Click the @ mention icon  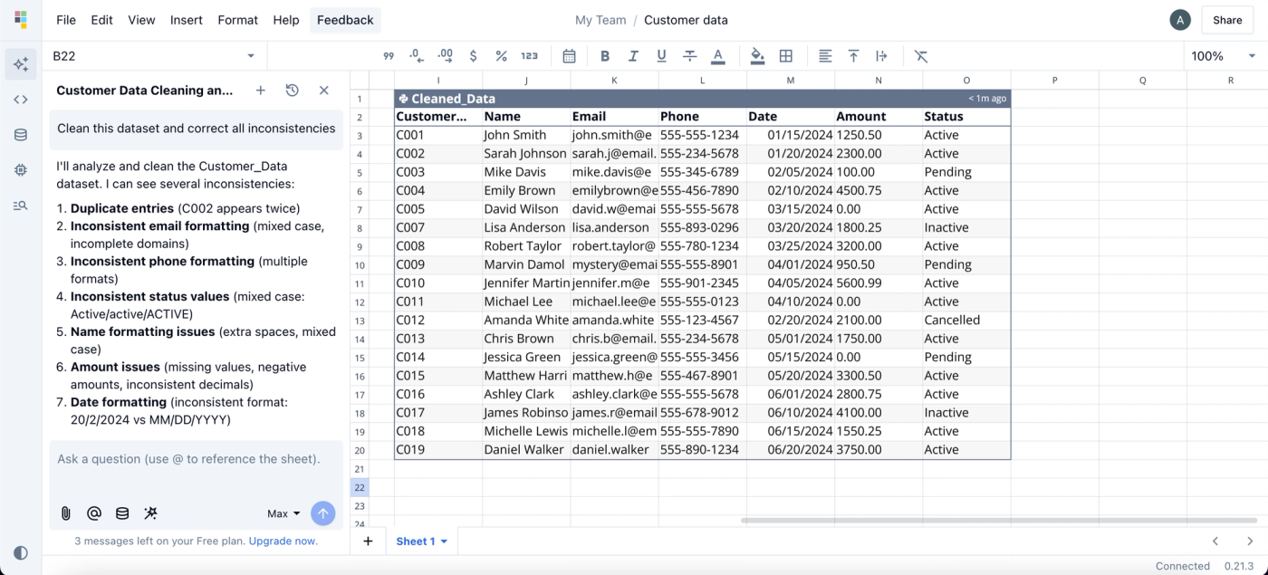pyautogui.click(x=93, y=513)
